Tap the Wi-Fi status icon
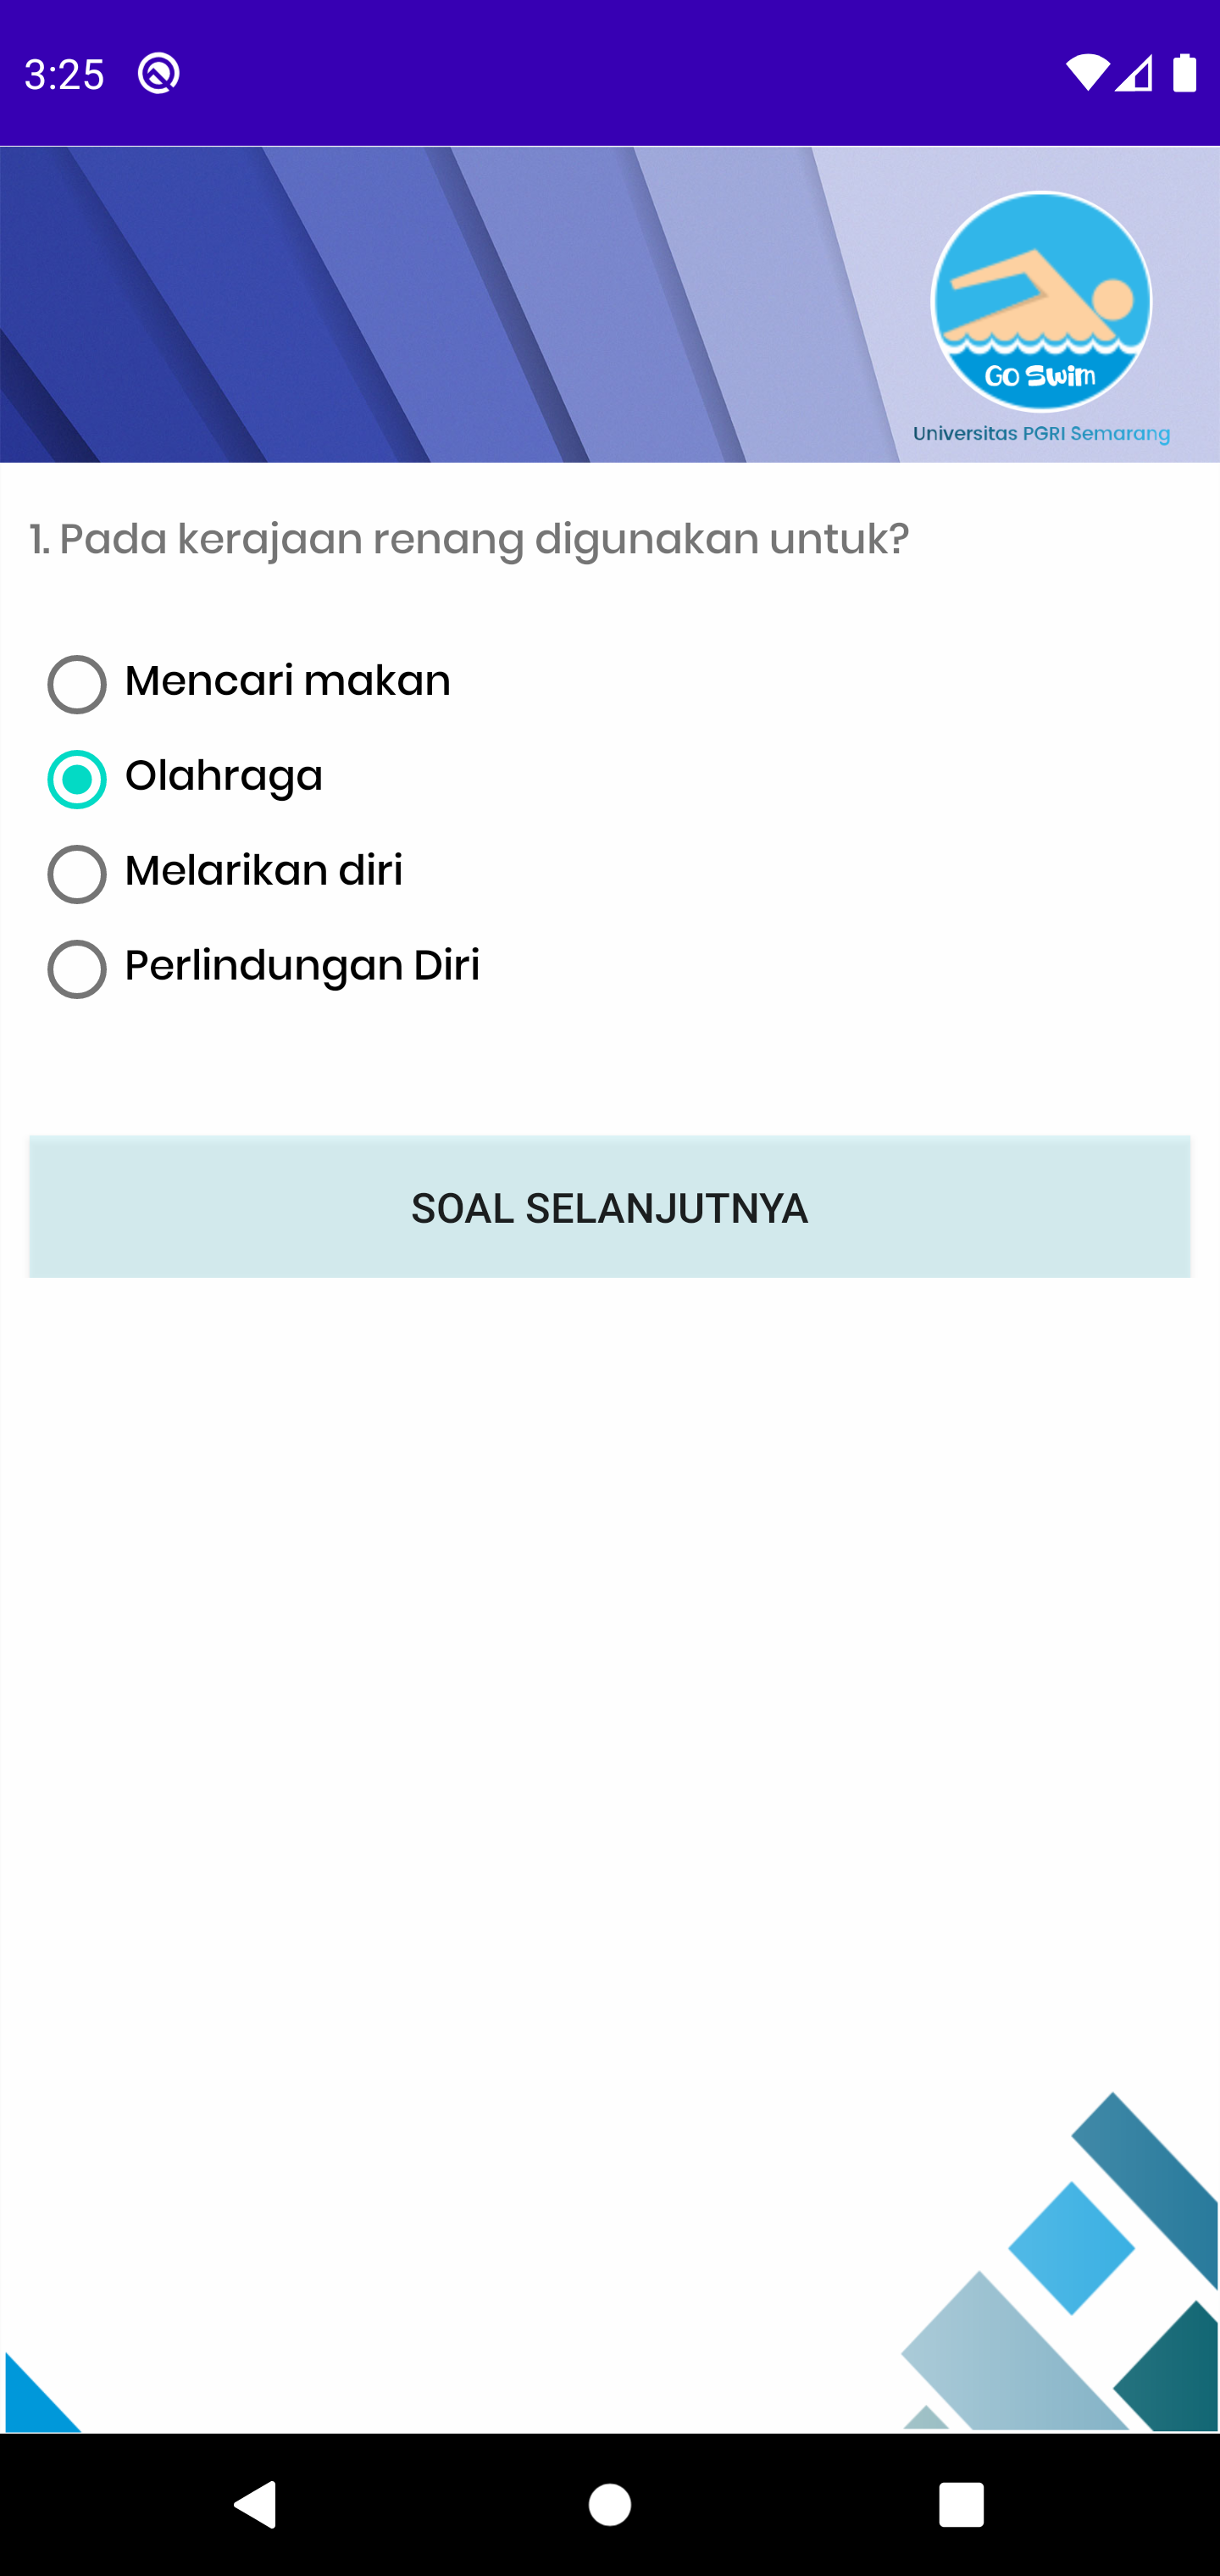The image size is (1220, 2576). [x=1086, y=73]
